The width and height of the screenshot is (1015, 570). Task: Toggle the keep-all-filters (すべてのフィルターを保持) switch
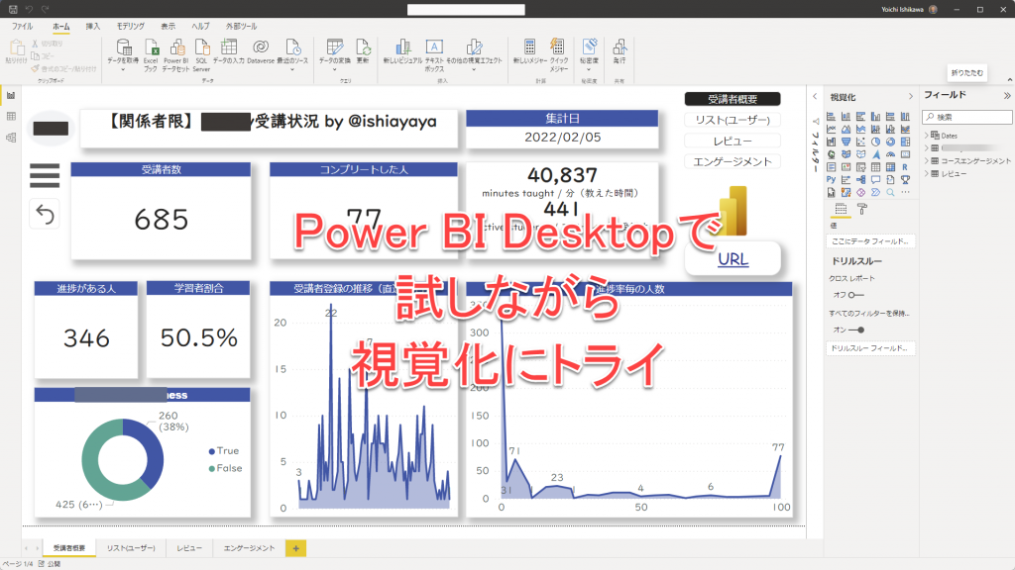click(856, 330)
